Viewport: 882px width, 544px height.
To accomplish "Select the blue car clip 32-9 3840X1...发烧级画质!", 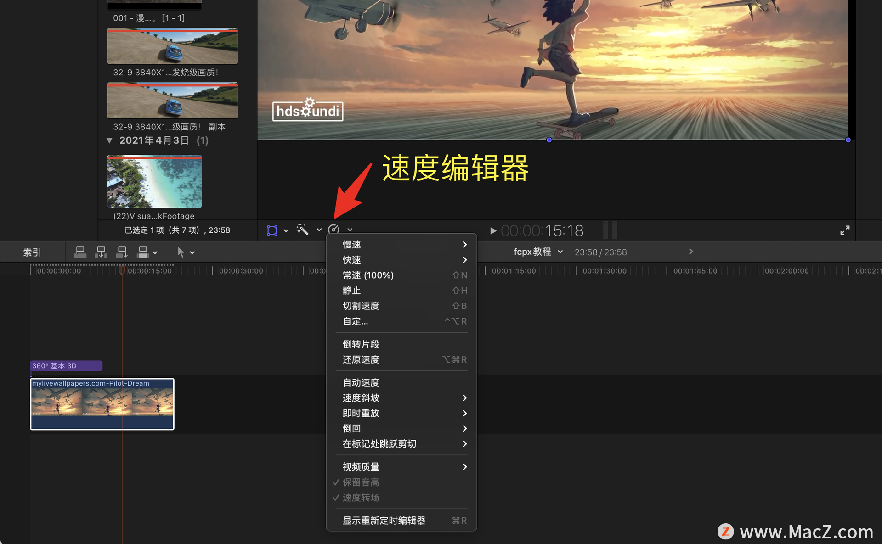I will pyautogui.click(x=173, y=46).
